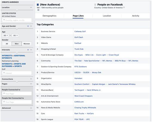
Task: Click the Country, region, or city field
Action: [17, 20]
